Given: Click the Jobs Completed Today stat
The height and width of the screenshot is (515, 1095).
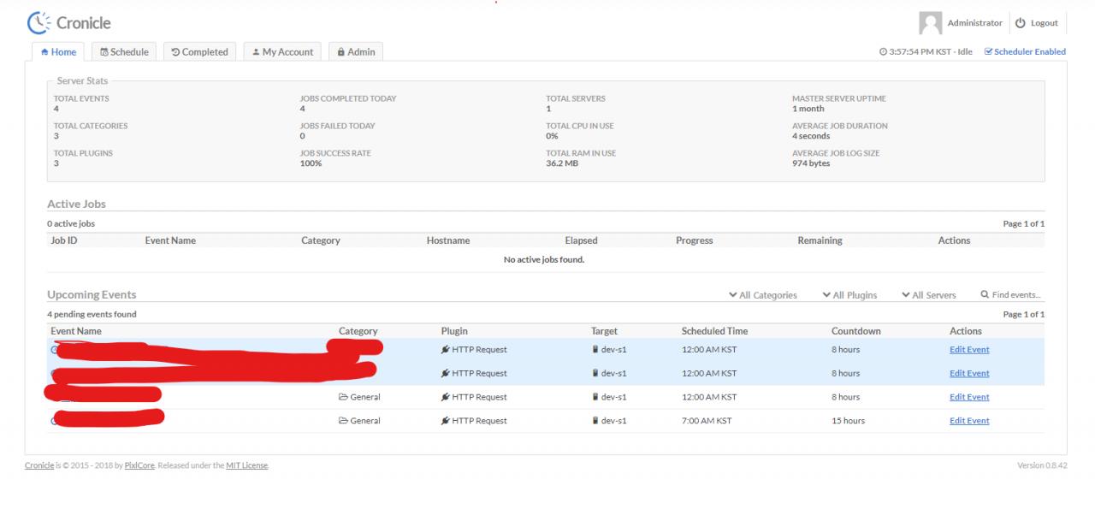Looking at the screenshot, I should coord(348,104).
